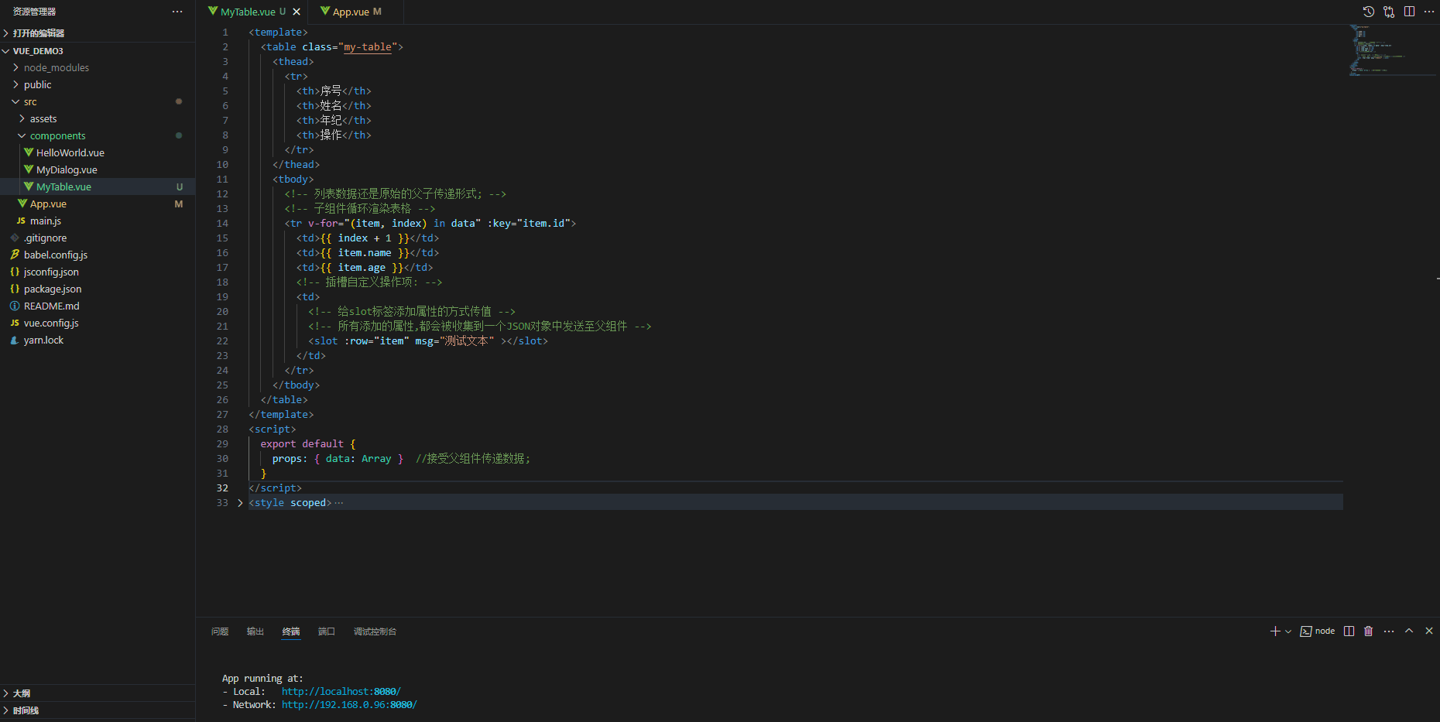Click the 'export default {' code text

308,444
